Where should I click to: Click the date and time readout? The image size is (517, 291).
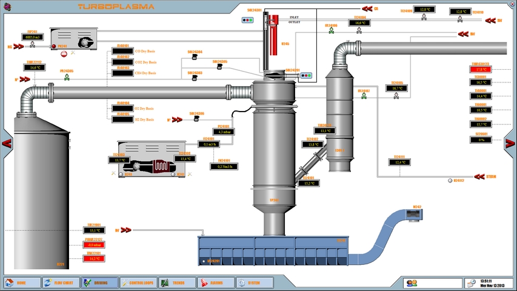coord(492,283)
